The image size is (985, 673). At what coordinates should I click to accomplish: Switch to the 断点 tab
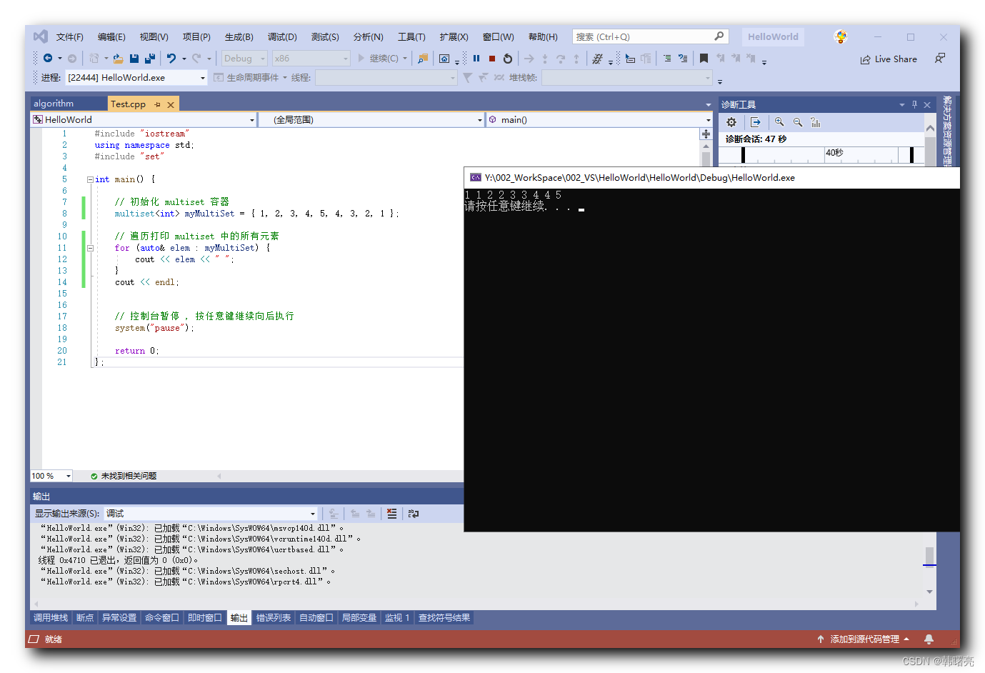pos(85,617)
